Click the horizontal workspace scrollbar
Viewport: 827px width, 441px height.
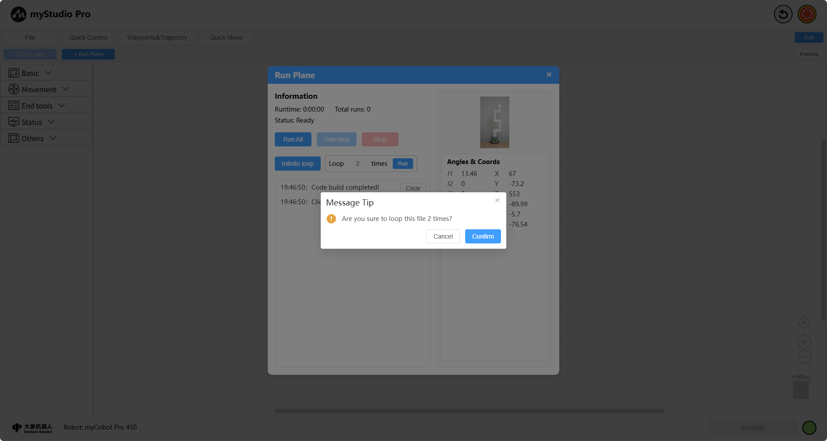469,411
